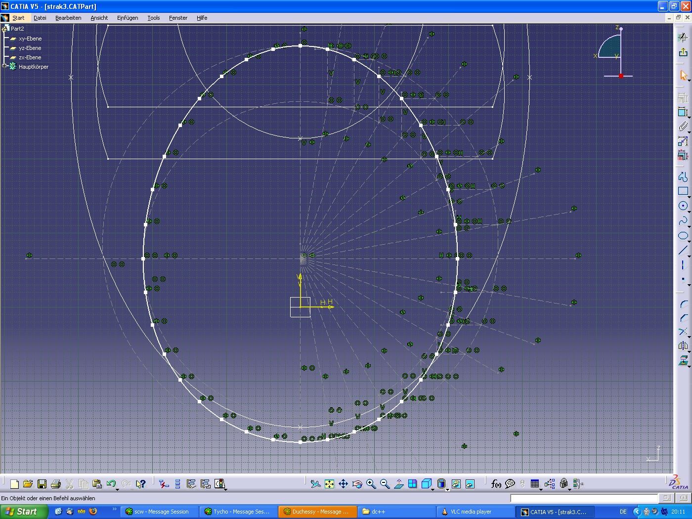Choose the Select arrow tool
This screenshot has height=519, width=692.
tap(683, 75)
